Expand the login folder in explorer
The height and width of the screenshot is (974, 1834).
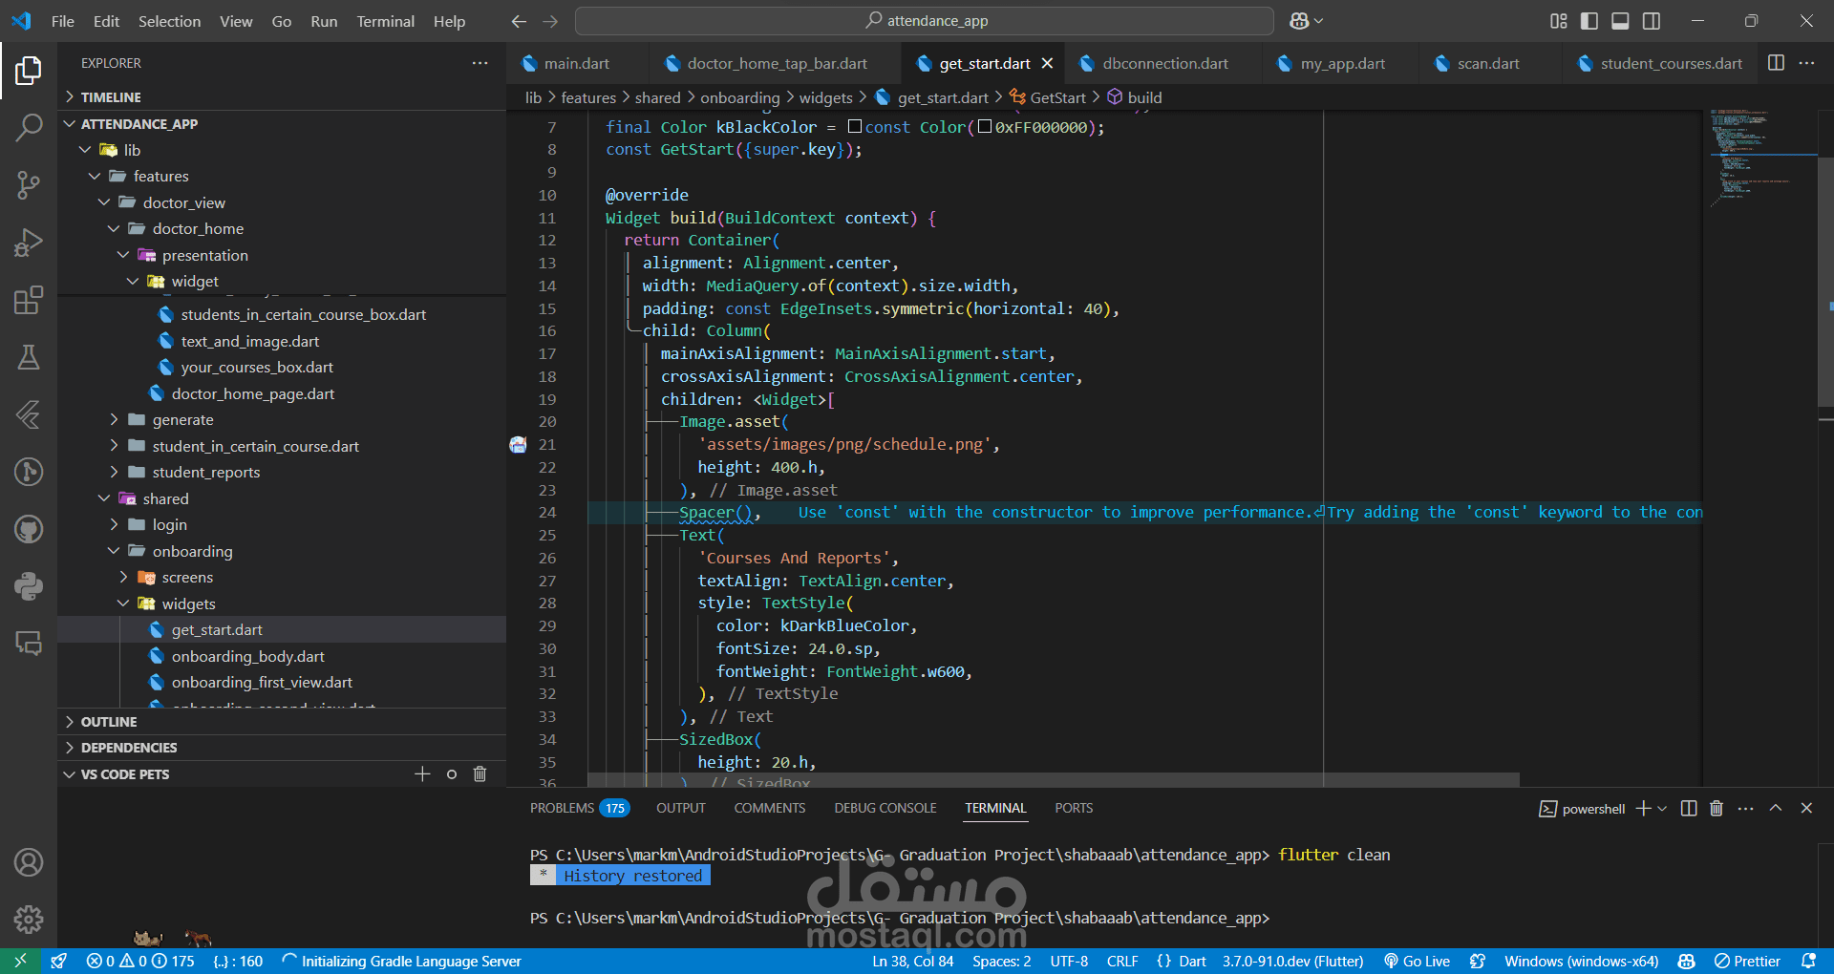click(169, 525)
